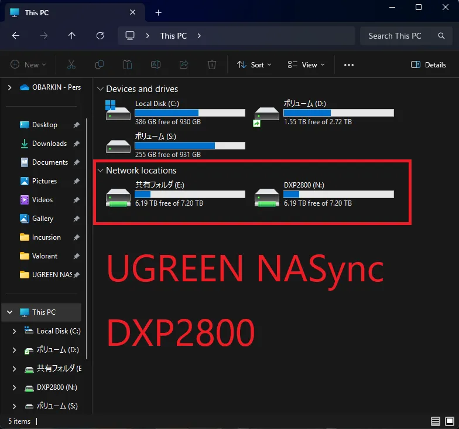Image resolution: width=459 pixels, height=429 pixels.
Task: Collapse This PC in the navigation tree
Action: [x=9, y=312]
